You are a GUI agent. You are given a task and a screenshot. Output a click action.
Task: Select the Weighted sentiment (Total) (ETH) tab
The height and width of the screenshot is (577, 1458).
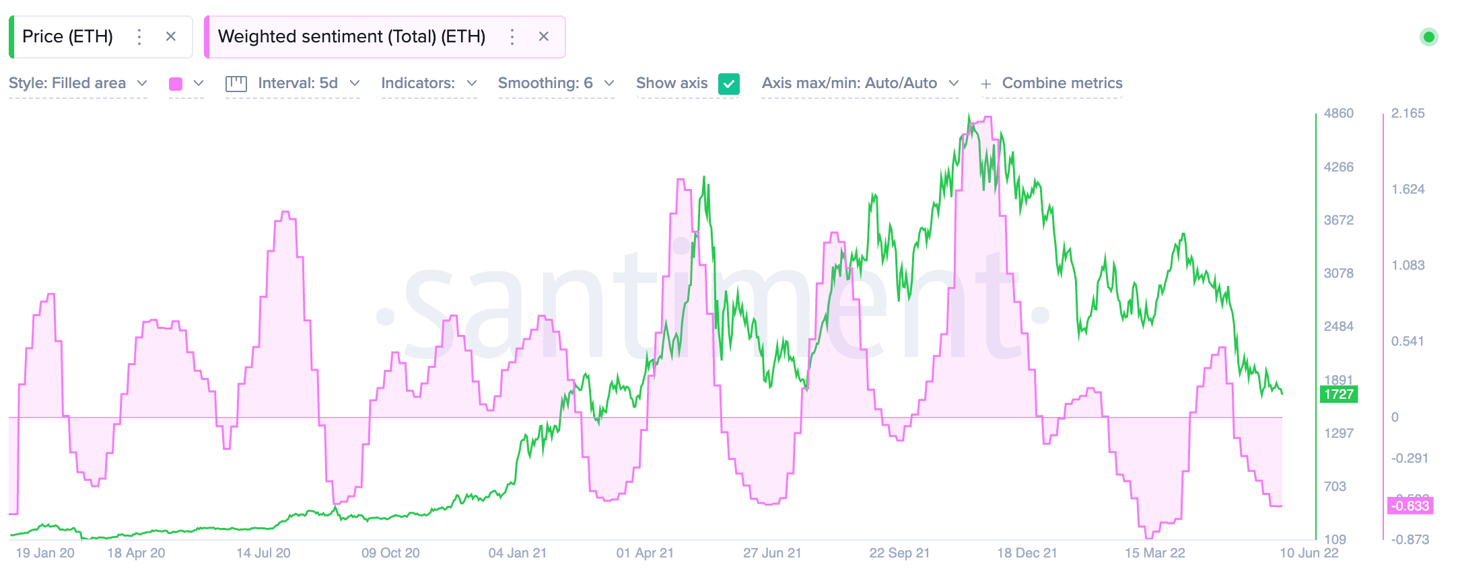pyautogui.click(x=351, y=37)
